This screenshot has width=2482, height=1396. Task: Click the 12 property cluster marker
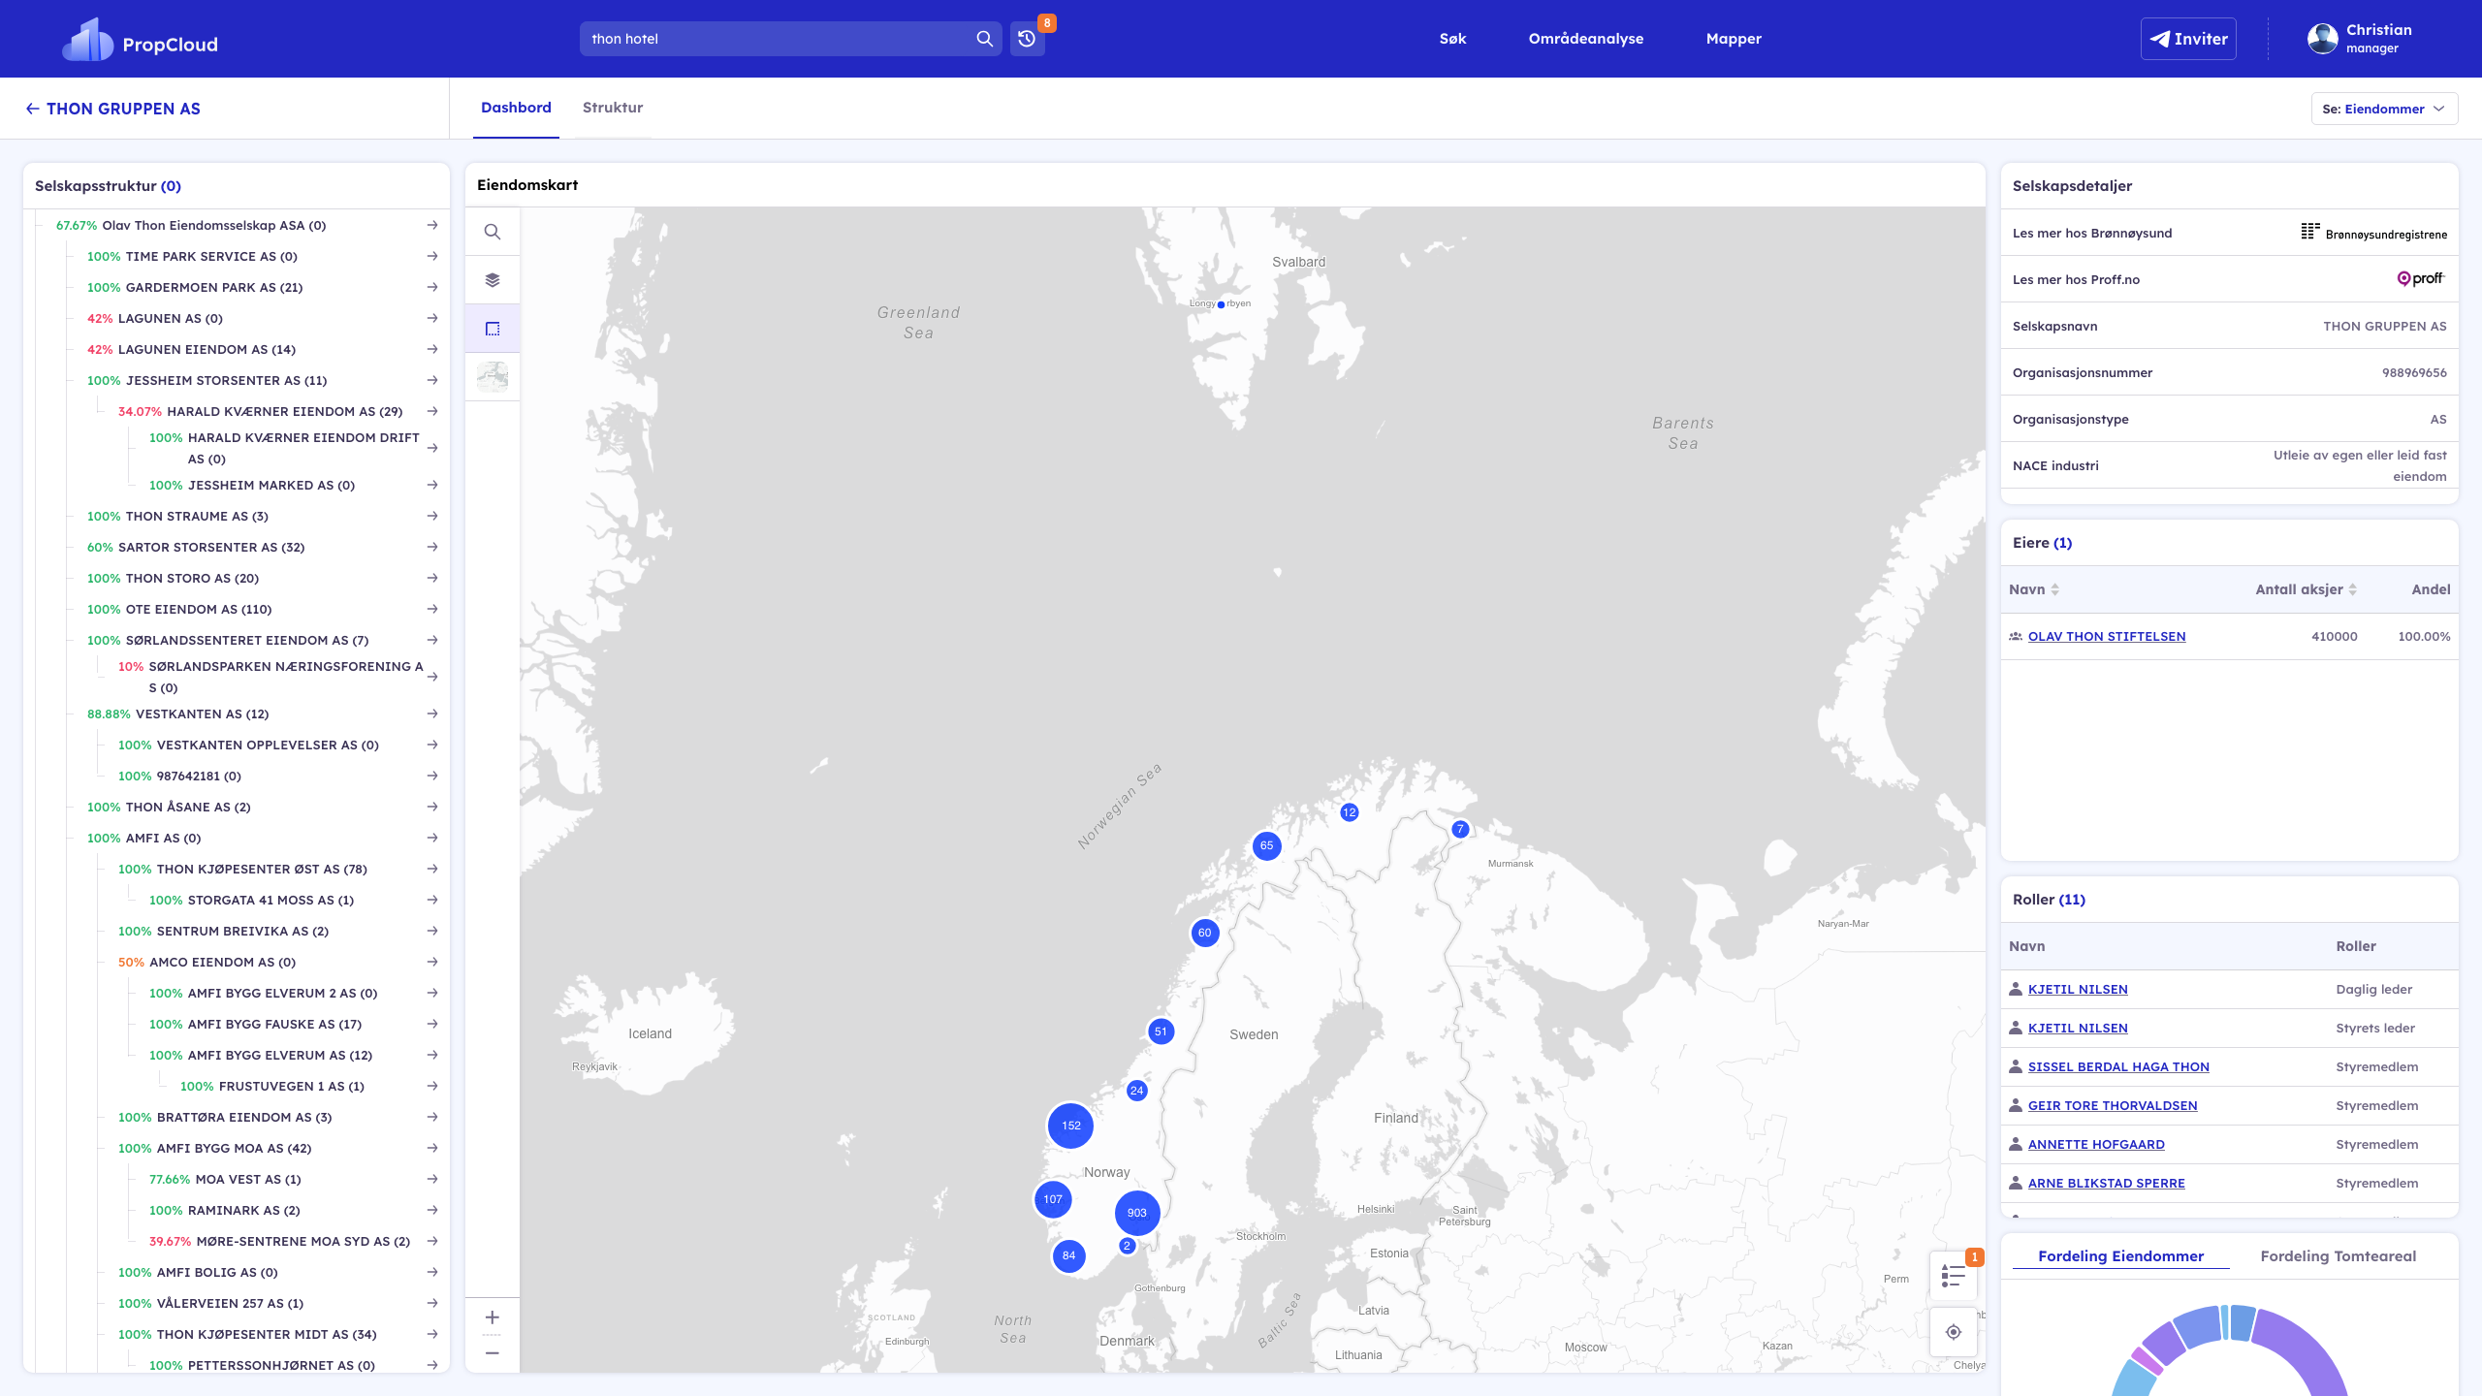(x=1350, y=812)
